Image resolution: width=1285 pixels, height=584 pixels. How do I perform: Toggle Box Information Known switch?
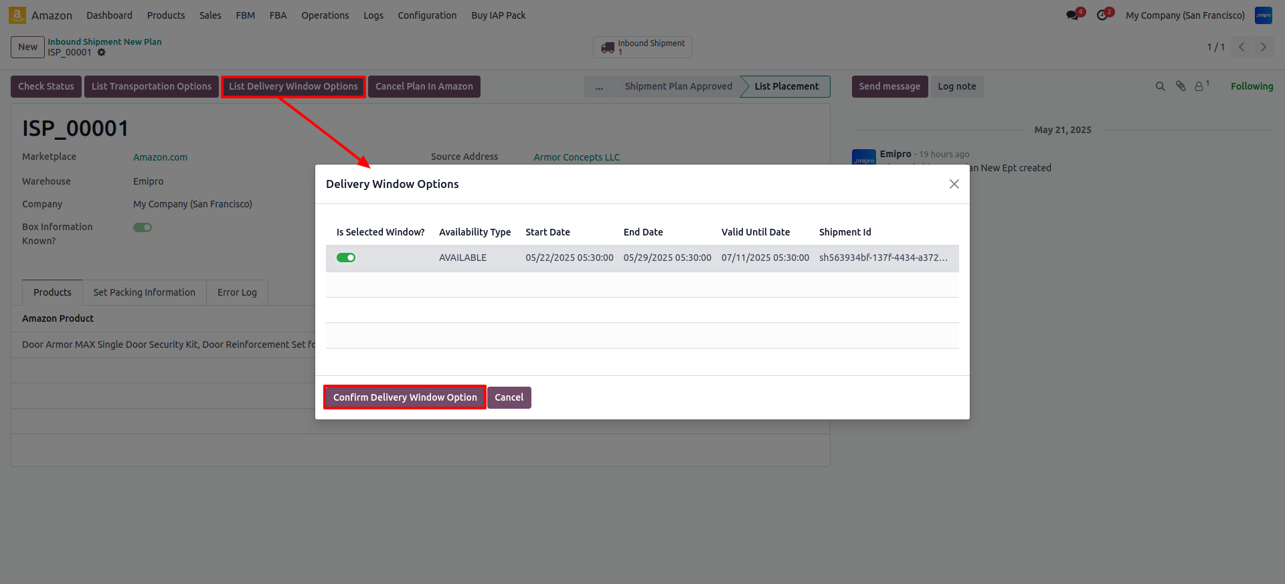[x=143, y=227]
